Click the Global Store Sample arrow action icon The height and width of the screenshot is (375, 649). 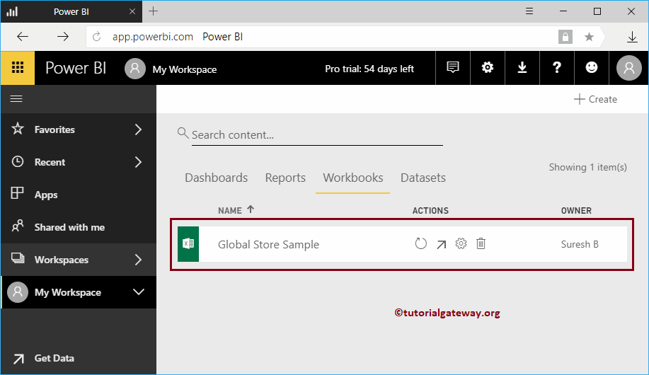point(441,245)
